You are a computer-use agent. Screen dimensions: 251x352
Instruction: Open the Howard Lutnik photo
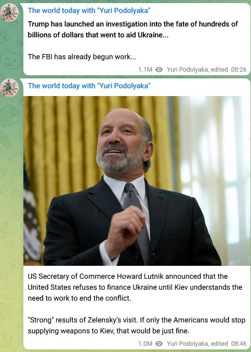pyautogui.click(x=137, y=181)
